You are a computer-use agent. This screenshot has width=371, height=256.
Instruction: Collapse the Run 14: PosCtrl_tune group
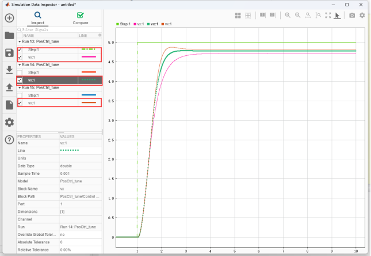click(x=19, y=65)
